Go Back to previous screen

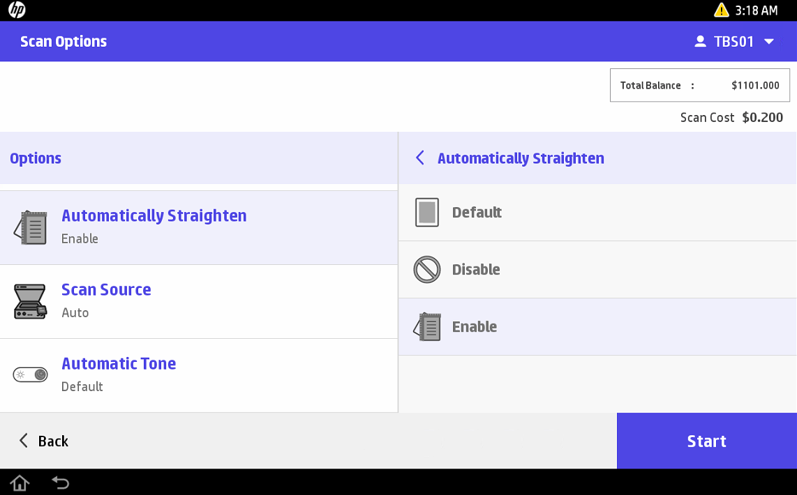coord(43,441)
